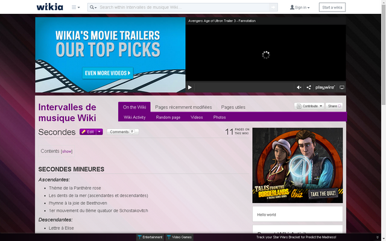Click 'l'hymne à la joie de Beethoven'
This screenshot has width=386, height=241.
(x=78, y=203)
